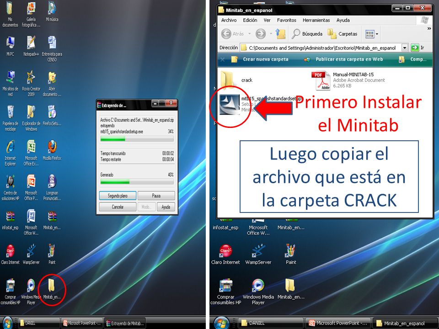Select the Mi música desktop icon
Screen dimensions: 439x329
click(x=52, y=12)
